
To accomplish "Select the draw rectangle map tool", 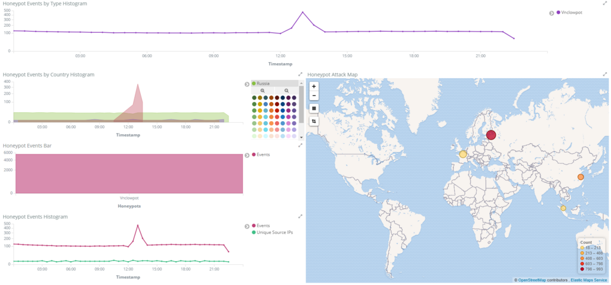I will tap(314, 108).
